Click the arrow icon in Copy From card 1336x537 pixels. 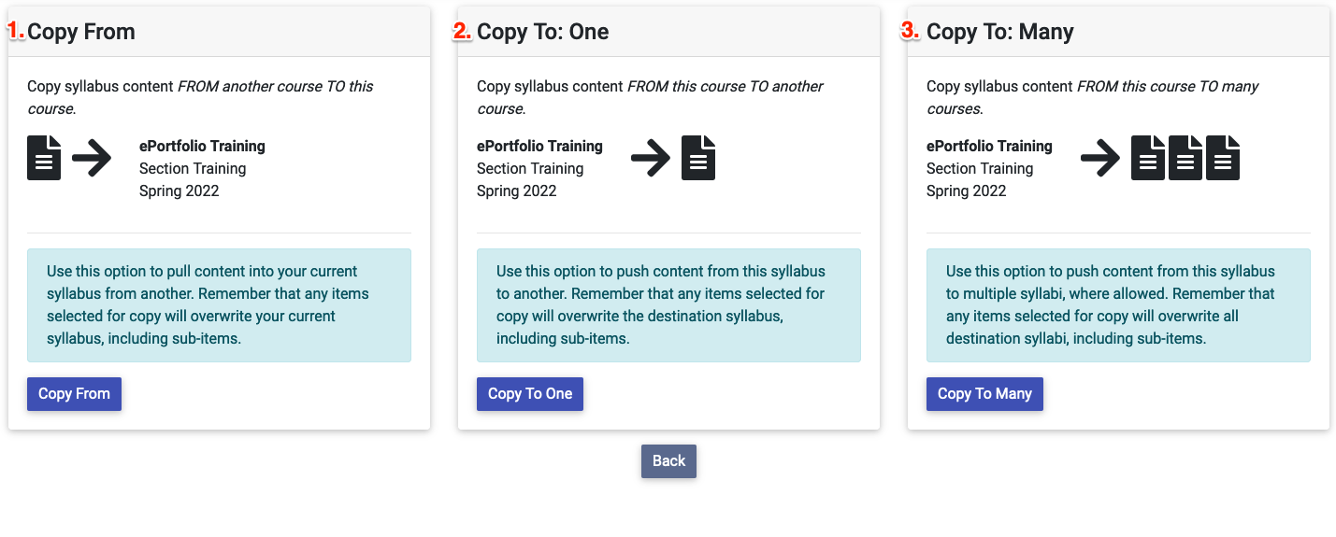92,158
